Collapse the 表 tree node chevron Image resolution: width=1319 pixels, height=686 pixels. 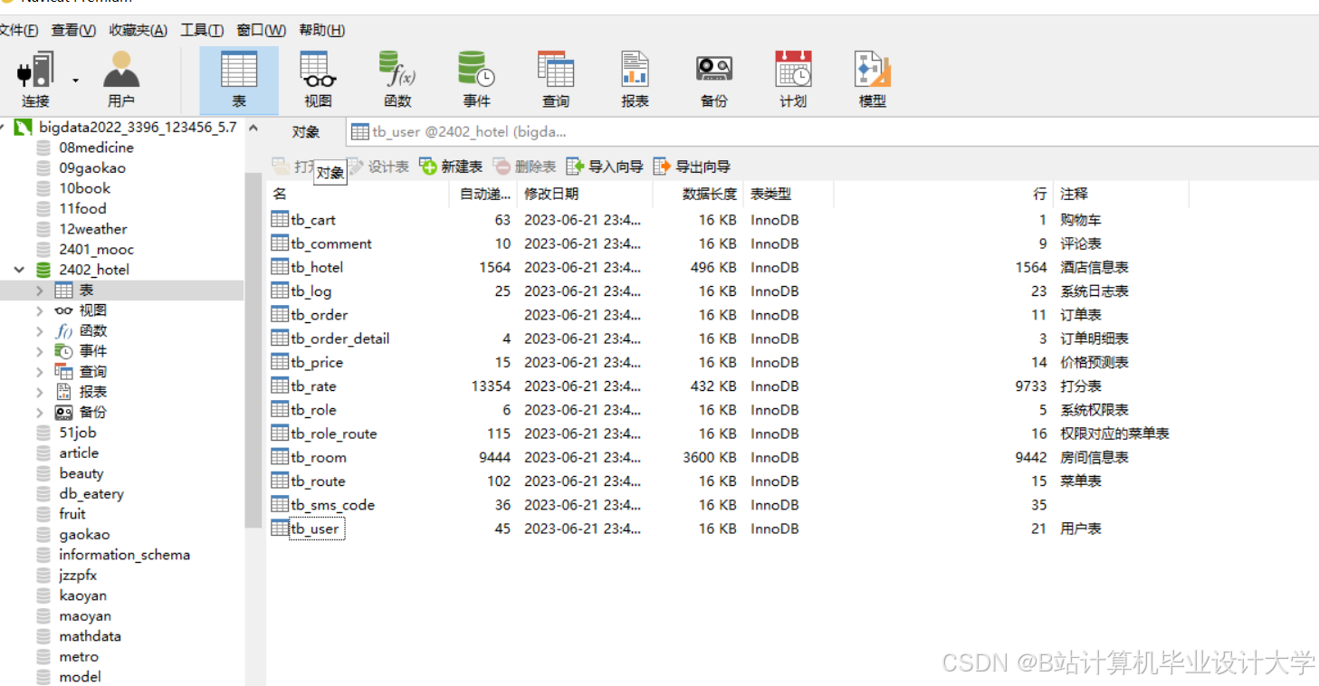coord(40,291)
